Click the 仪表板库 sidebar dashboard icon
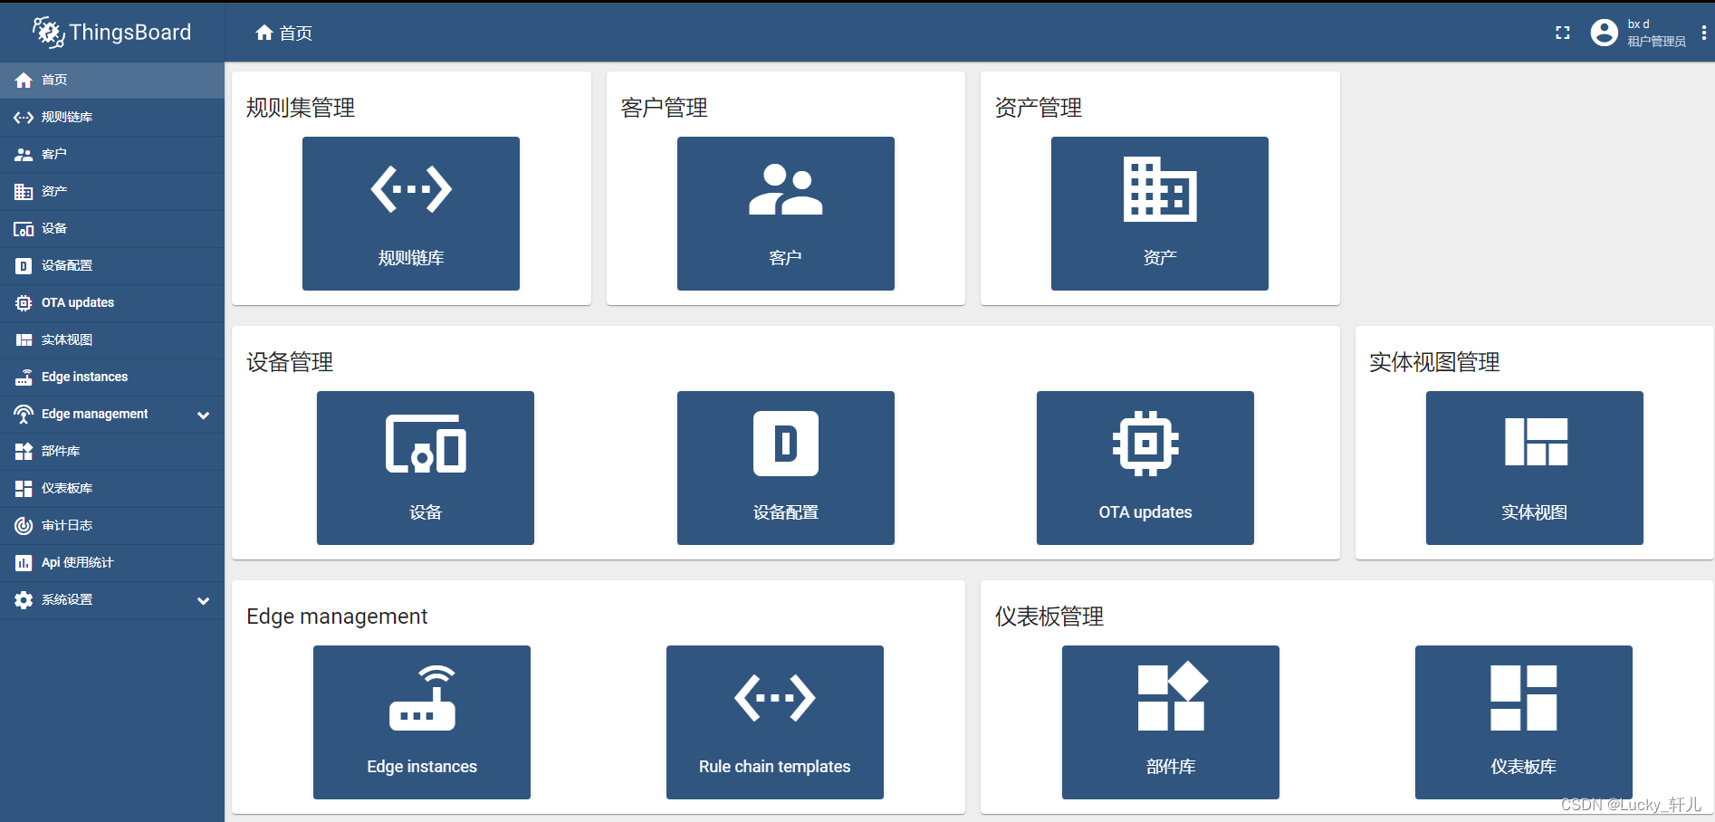This screenshot has width=1715, height=822. (24, 489)
